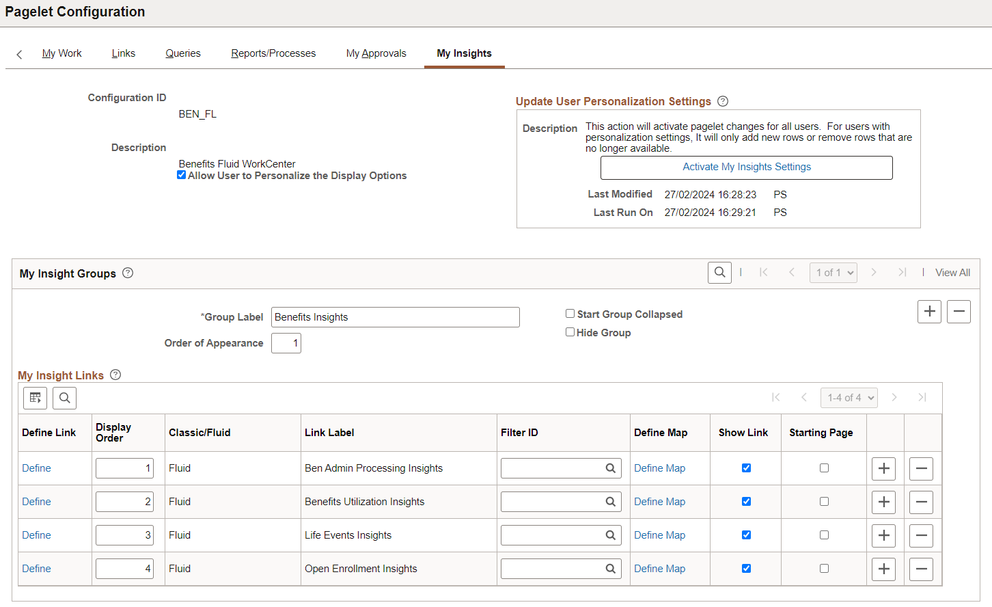Collapse the tab list with the left chevron
The width and height of the screenshot is (992, 607).
(18, 53)
